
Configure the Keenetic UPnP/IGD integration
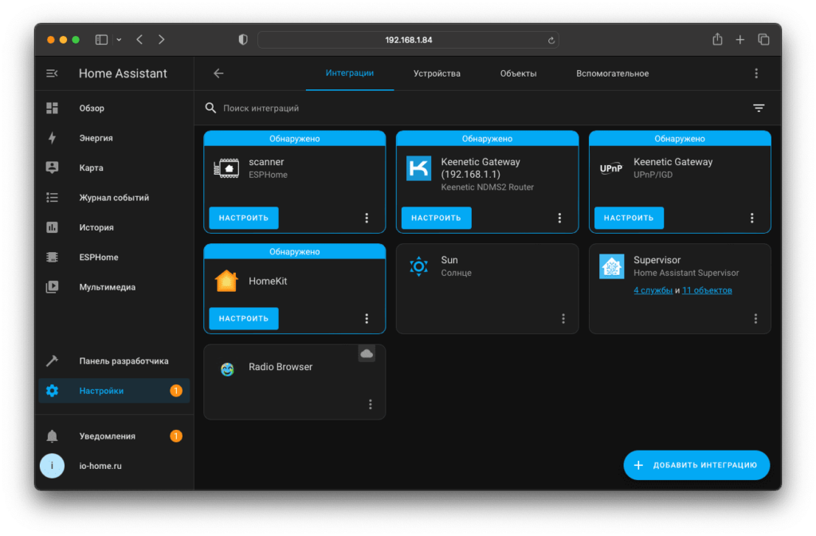[x=629, y=218]
